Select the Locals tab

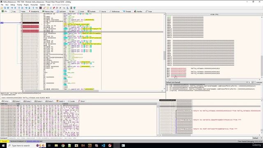click(72, 101)
